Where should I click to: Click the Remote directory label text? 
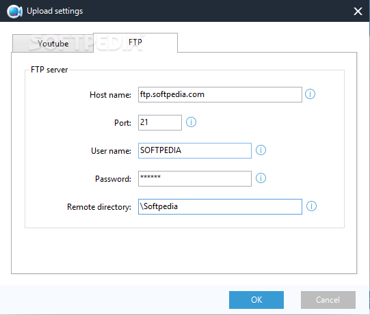tap(99, 207)
